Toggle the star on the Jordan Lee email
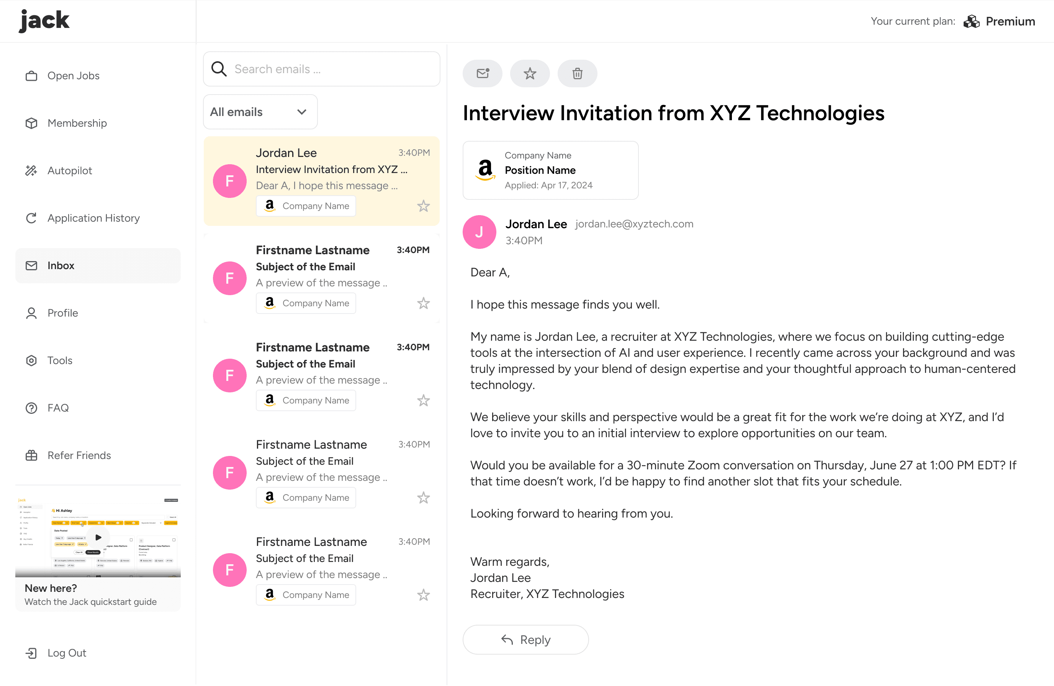 pos(423,206)
